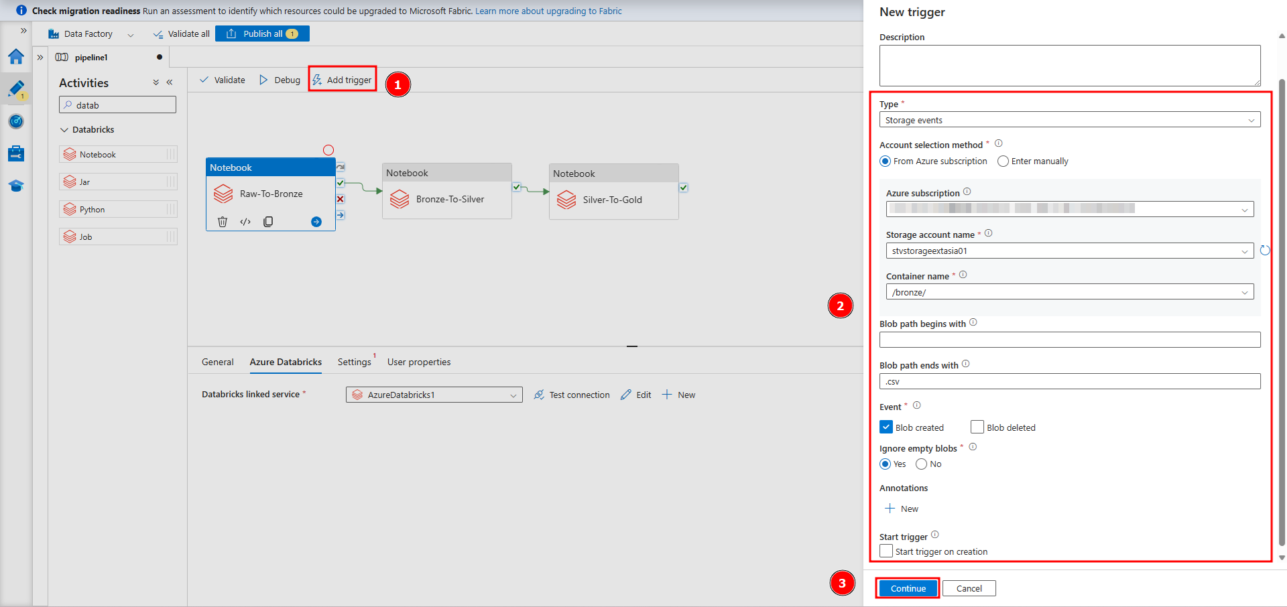Select Enter manually account selection method

click(1003, 161)
